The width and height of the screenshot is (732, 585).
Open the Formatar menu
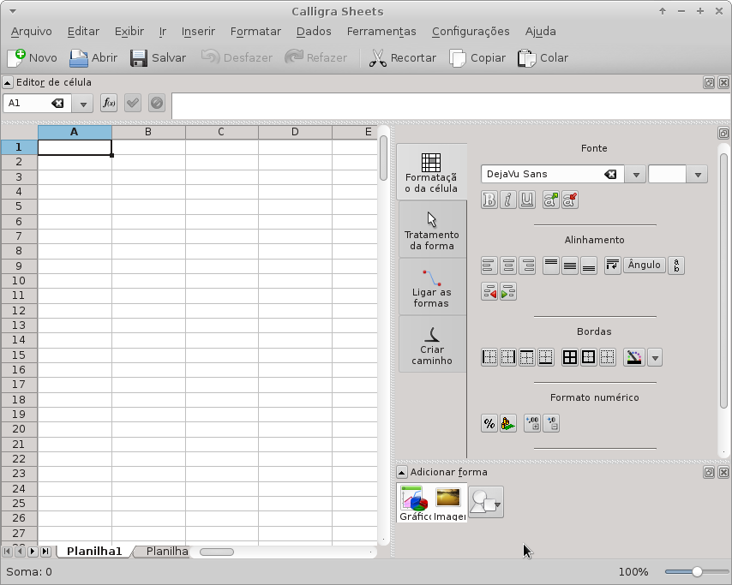click(255, 31)
